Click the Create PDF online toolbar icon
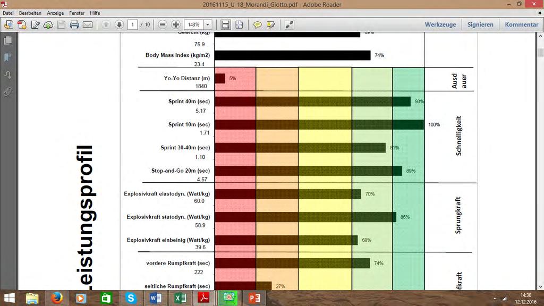Image resolution: width=544 pixels, height=306 pixels. click(x=8, y=24)
